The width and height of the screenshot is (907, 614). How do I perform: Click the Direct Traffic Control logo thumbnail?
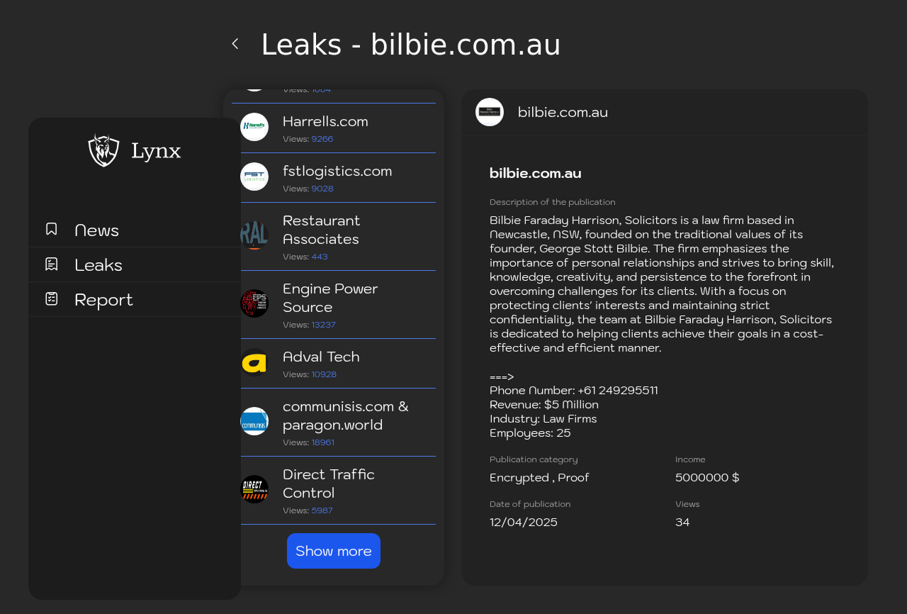[254, 489]
